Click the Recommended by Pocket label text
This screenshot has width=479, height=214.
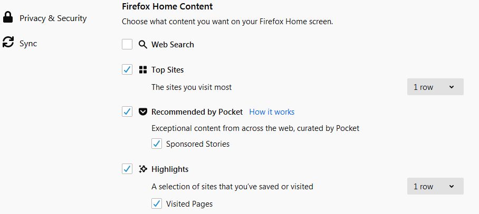pos(197,112)
